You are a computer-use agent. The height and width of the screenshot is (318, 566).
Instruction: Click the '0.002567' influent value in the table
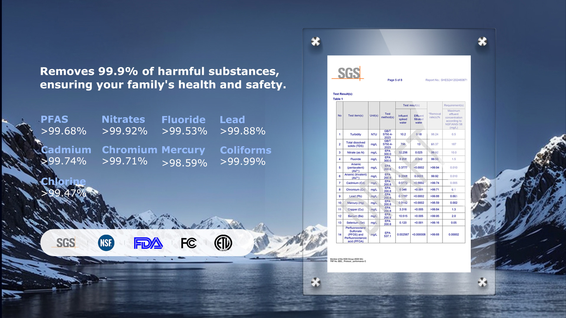pyautogui.click(x=403, y=235)
